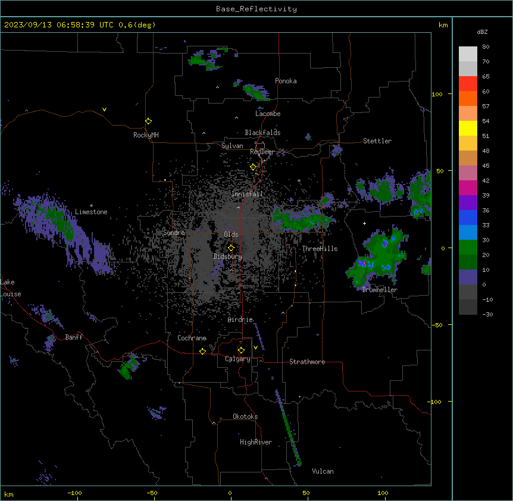Click the asterisk marker above Limestone label
This screenshot has width=513, height=501.
91,206
